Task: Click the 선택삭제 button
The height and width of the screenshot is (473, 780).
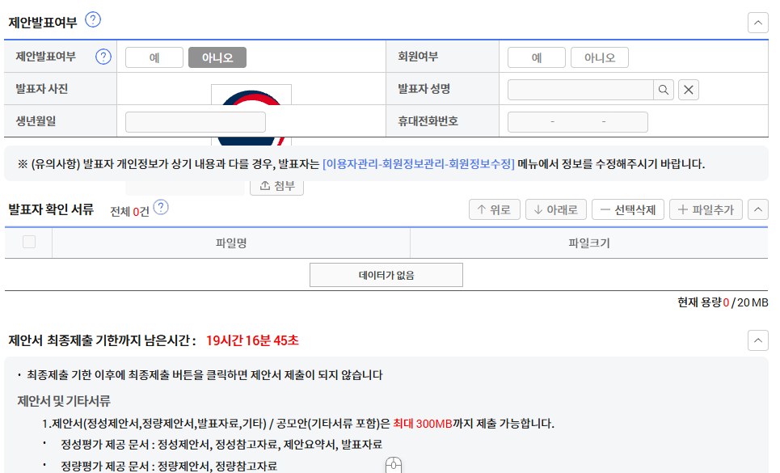Action: pos(628,209)
